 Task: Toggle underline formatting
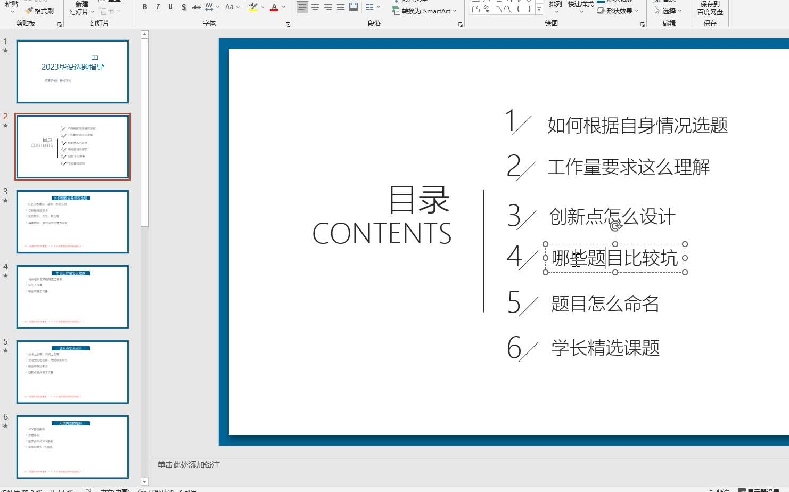(170, 7)
